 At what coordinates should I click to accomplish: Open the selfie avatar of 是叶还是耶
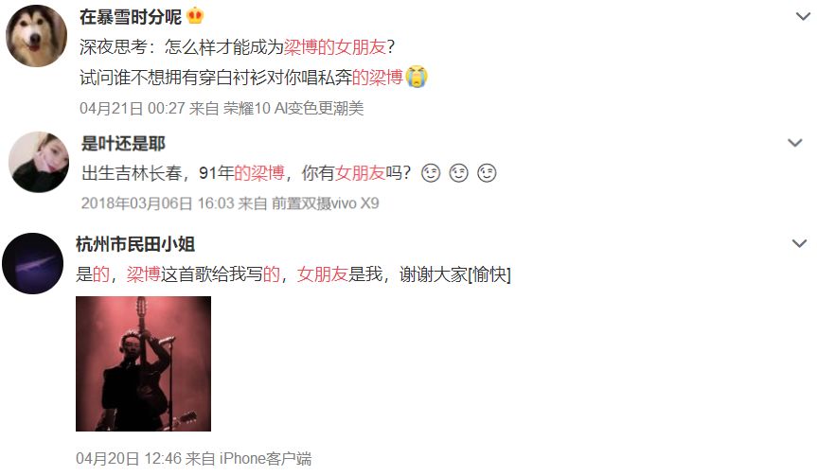click(x=39, y=162)
